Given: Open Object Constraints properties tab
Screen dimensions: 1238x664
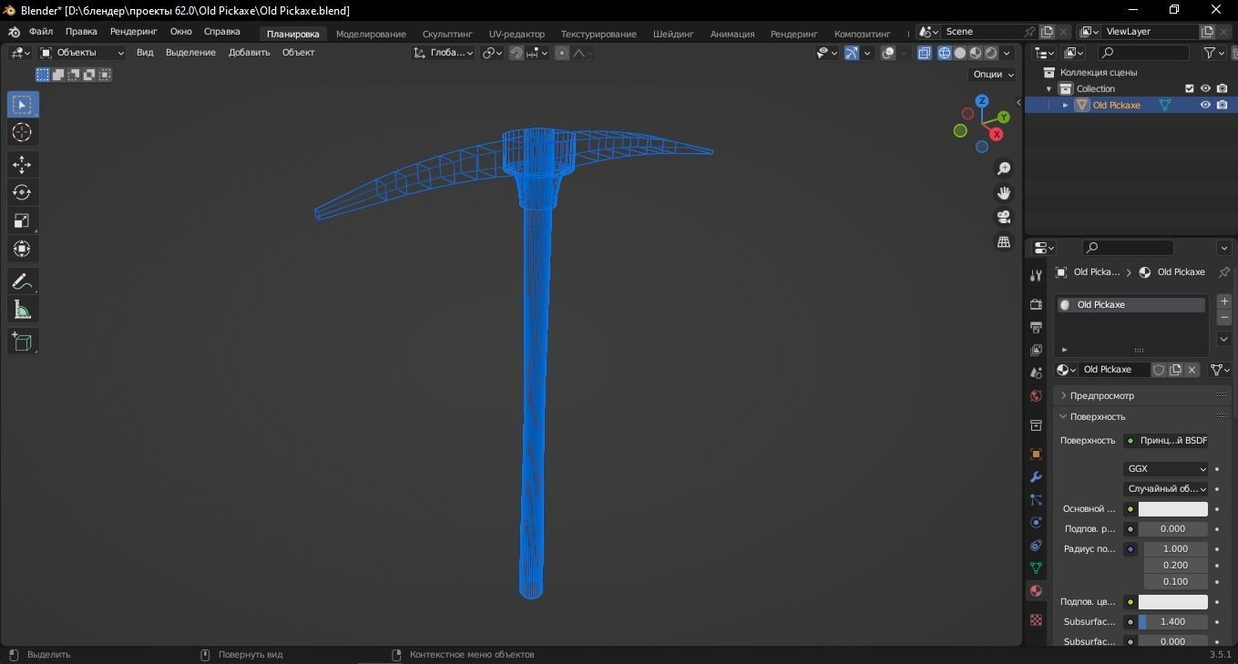Looking at the screenshot, I should 1036,545.
